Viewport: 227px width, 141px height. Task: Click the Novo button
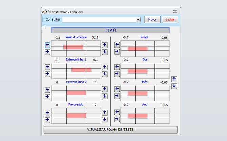pyautogui.click(x=152, y=19)
